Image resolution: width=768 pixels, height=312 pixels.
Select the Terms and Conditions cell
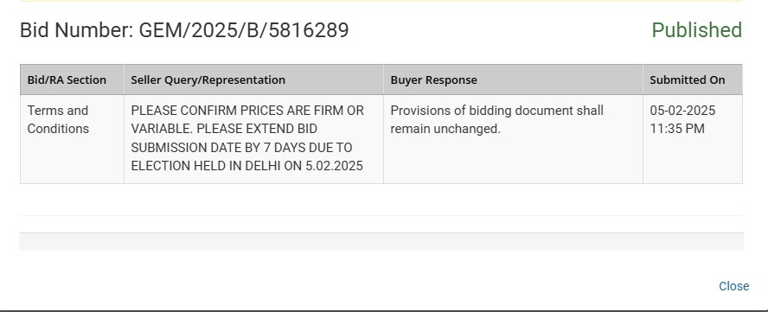(72, 139)
